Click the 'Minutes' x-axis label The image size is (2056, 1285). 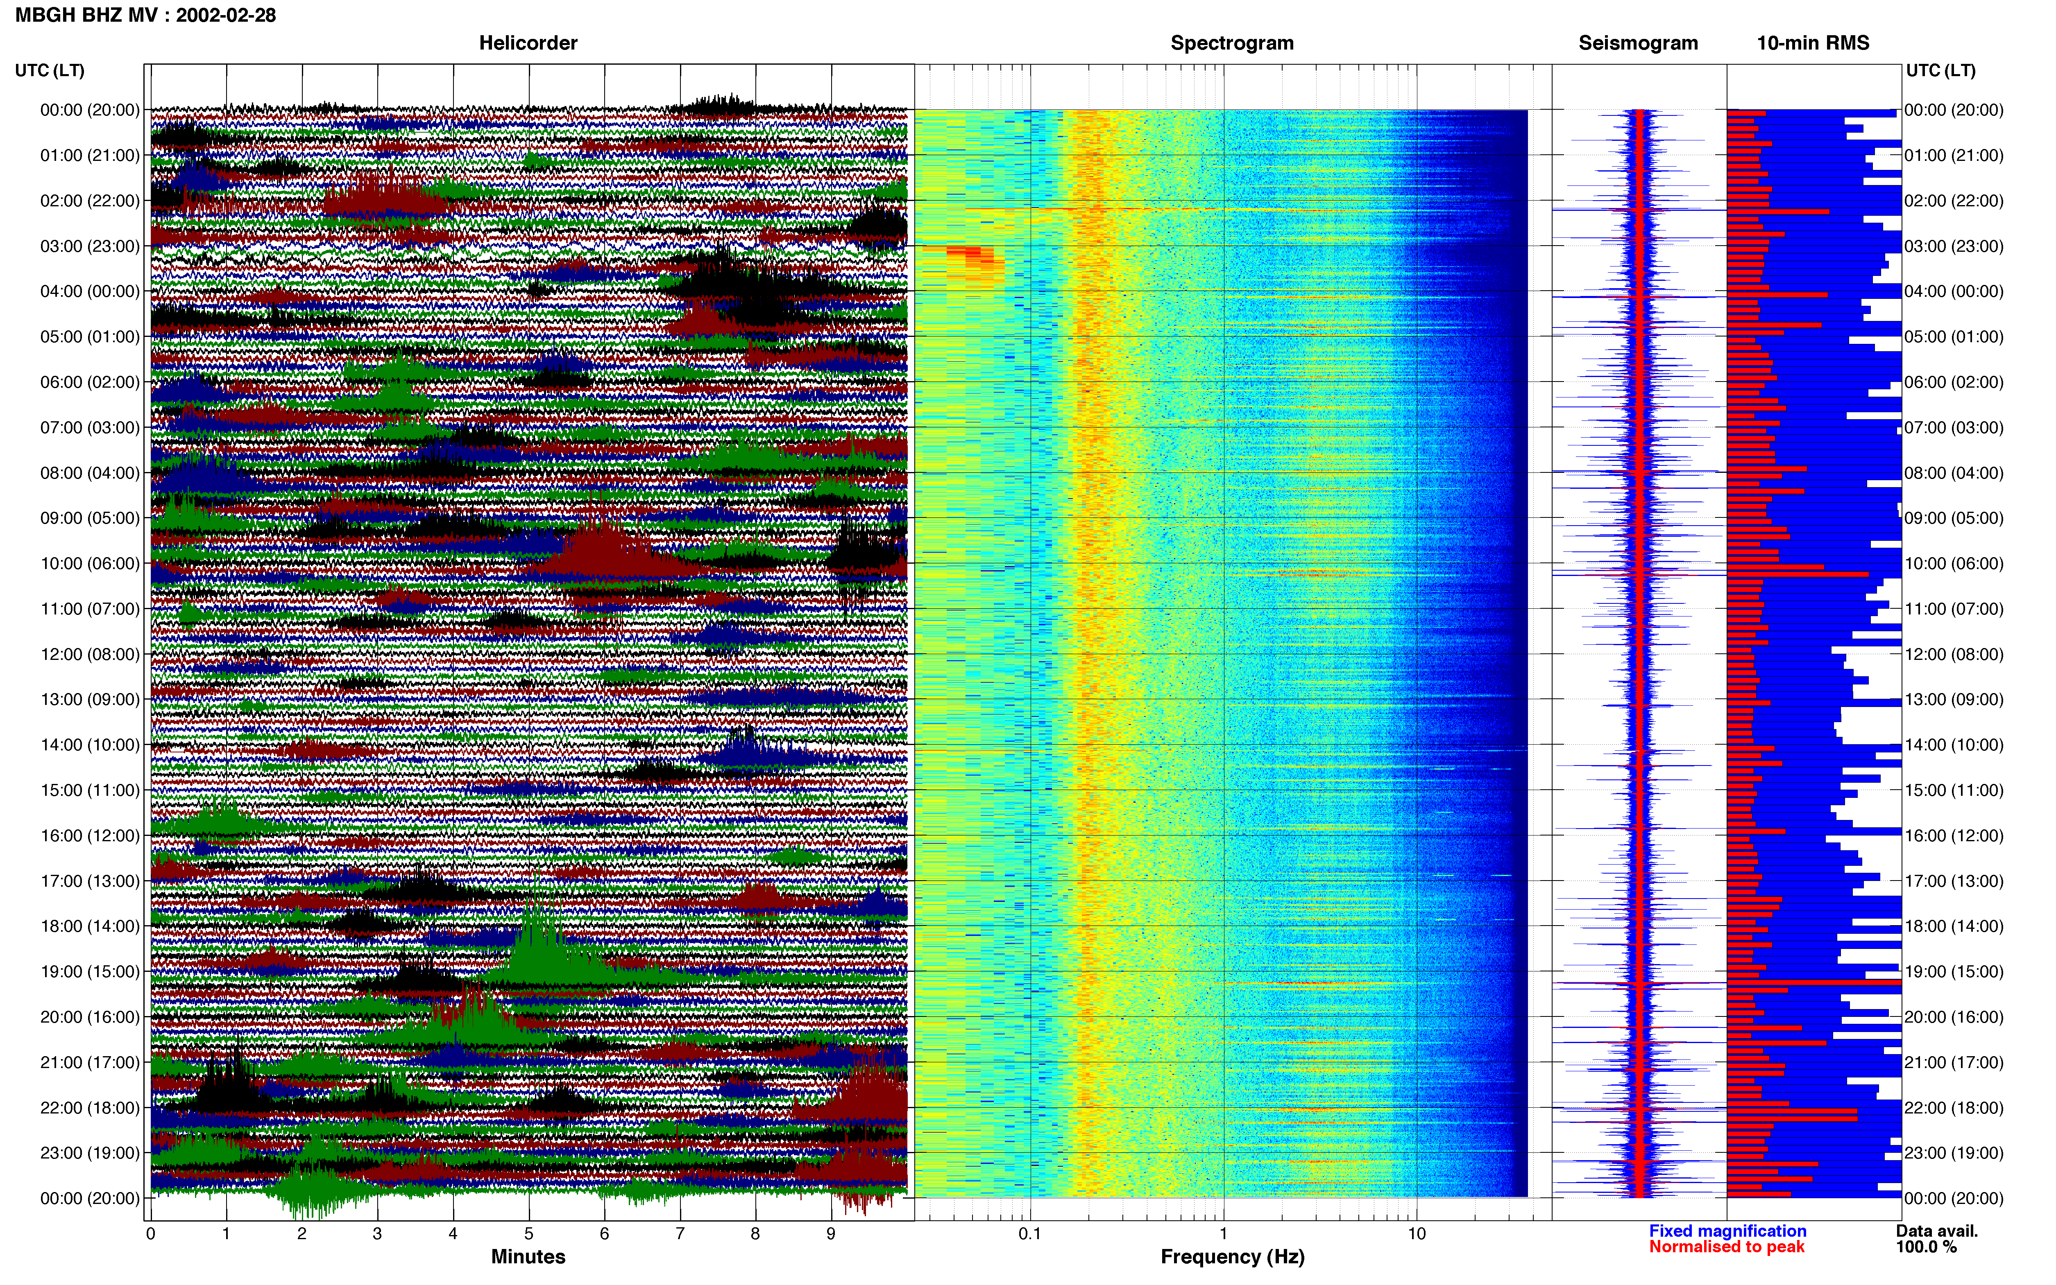point(528,1256)
